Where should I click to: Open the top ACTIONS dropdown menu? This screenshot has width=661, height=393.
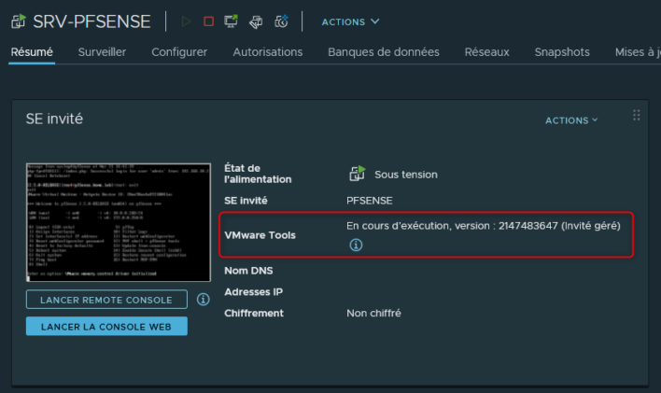click(350, 21)
